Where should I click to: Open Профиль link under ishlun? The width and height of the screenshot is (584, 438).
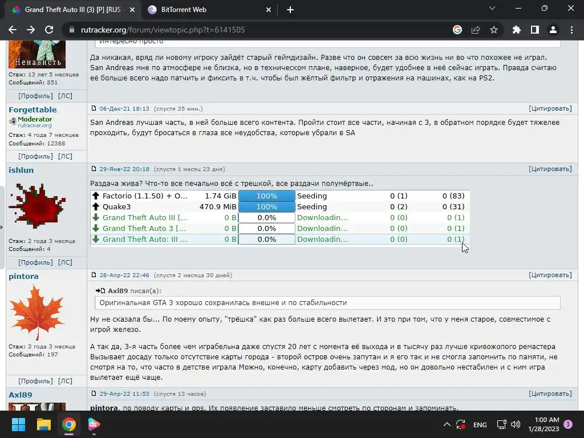point(36,262)
